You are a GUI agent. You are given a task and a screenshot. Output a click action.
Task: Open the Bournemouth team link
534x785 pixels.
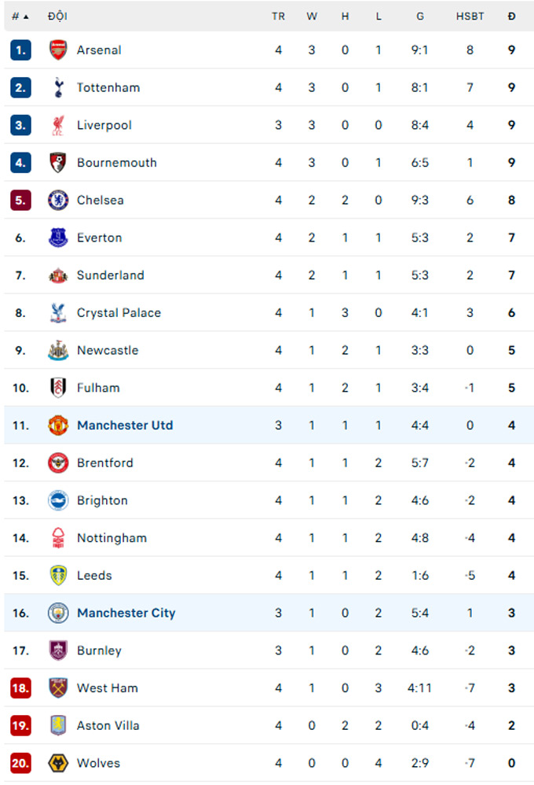click(x=117, y=163)
